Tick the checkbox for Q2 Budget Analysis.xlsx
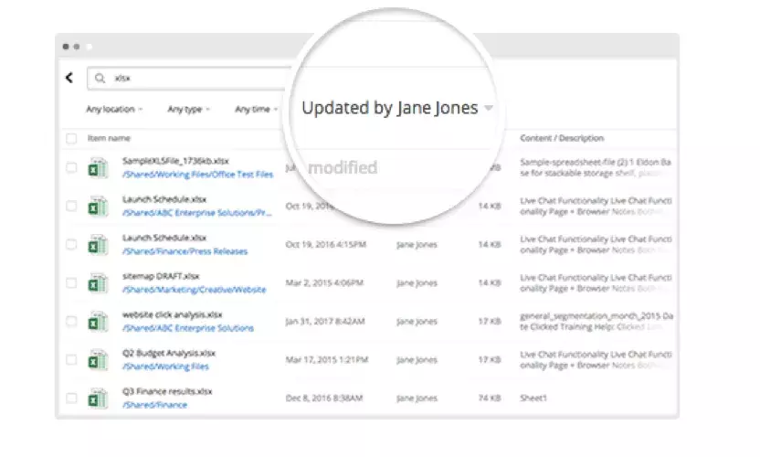 pos(71,359)
